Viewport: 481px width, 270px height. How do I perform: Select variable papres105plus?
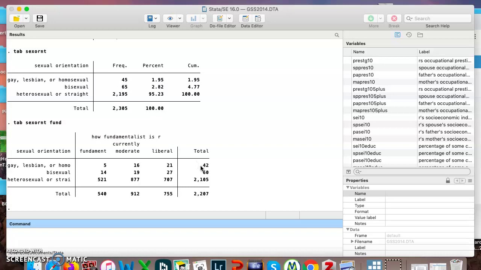click(x=369, y=103)
